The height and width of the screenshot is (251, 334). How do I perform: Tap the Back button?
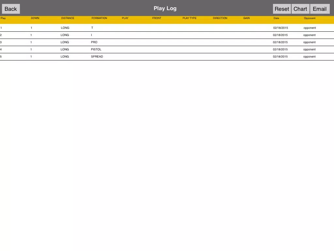coord(11,9)
